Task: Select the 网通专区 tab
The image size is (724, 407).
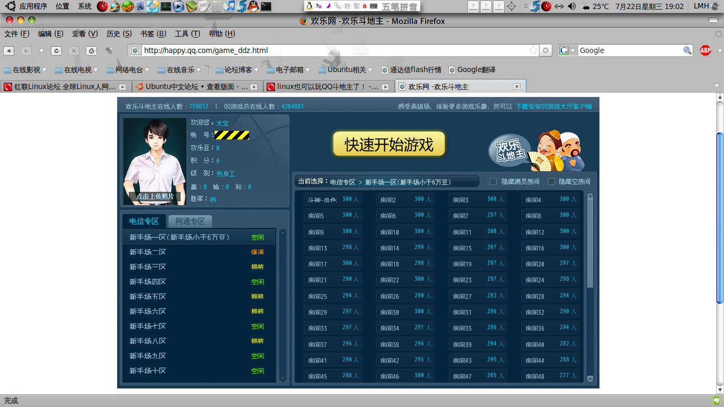Action: (190, 222)
